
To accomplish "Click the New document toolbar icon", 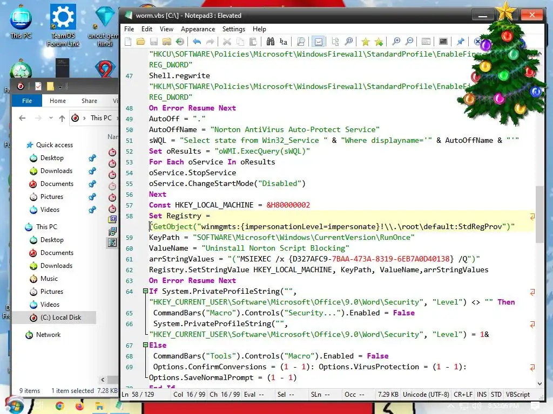I will [128, 42].
